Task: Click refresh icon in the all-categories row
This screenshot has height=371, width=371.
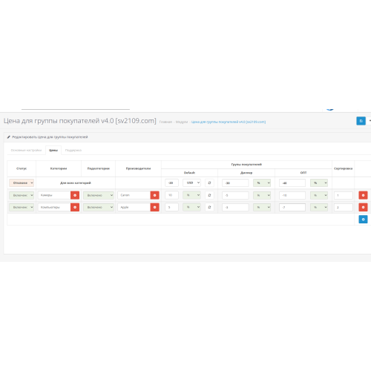Action: point(209,183)
